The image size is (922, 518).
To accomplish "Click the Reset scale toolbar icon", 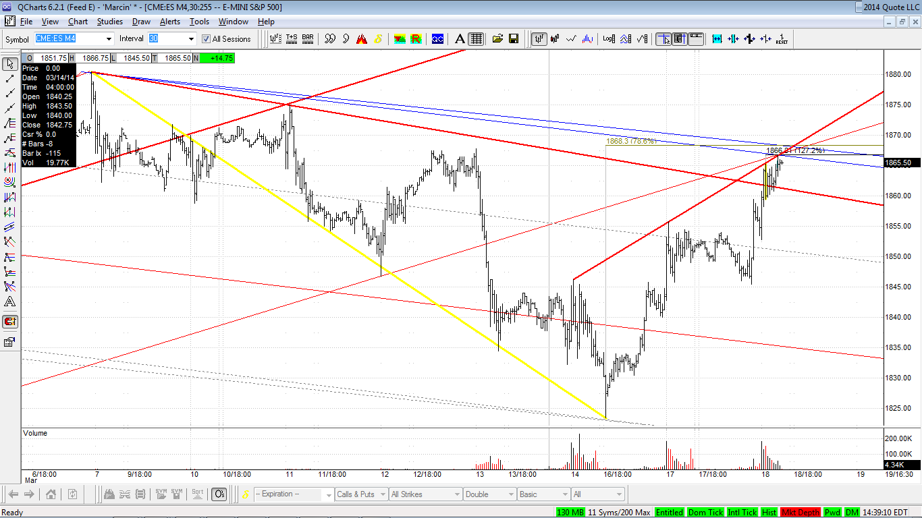I will click(782, 38).
